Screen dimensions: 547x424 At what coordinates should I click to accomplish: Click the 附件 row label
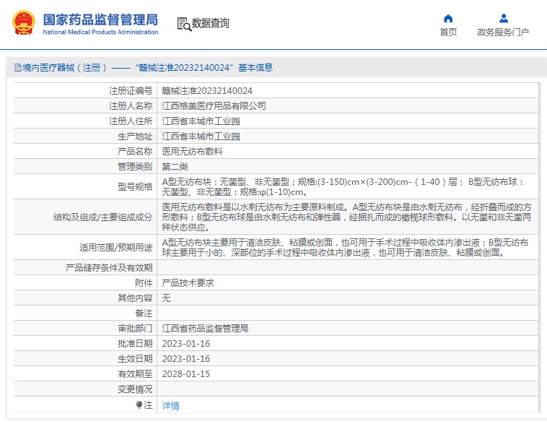tap(144, 283)
